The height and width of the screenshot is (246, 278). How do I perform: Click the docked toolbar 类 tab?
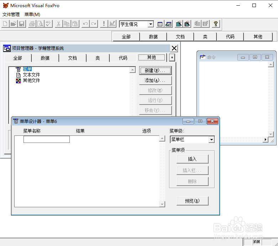205,37
